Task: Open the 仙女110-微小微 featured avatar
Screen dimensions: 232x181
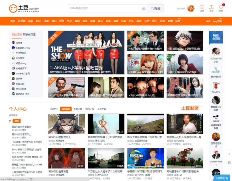Action: tap(216, 52)
